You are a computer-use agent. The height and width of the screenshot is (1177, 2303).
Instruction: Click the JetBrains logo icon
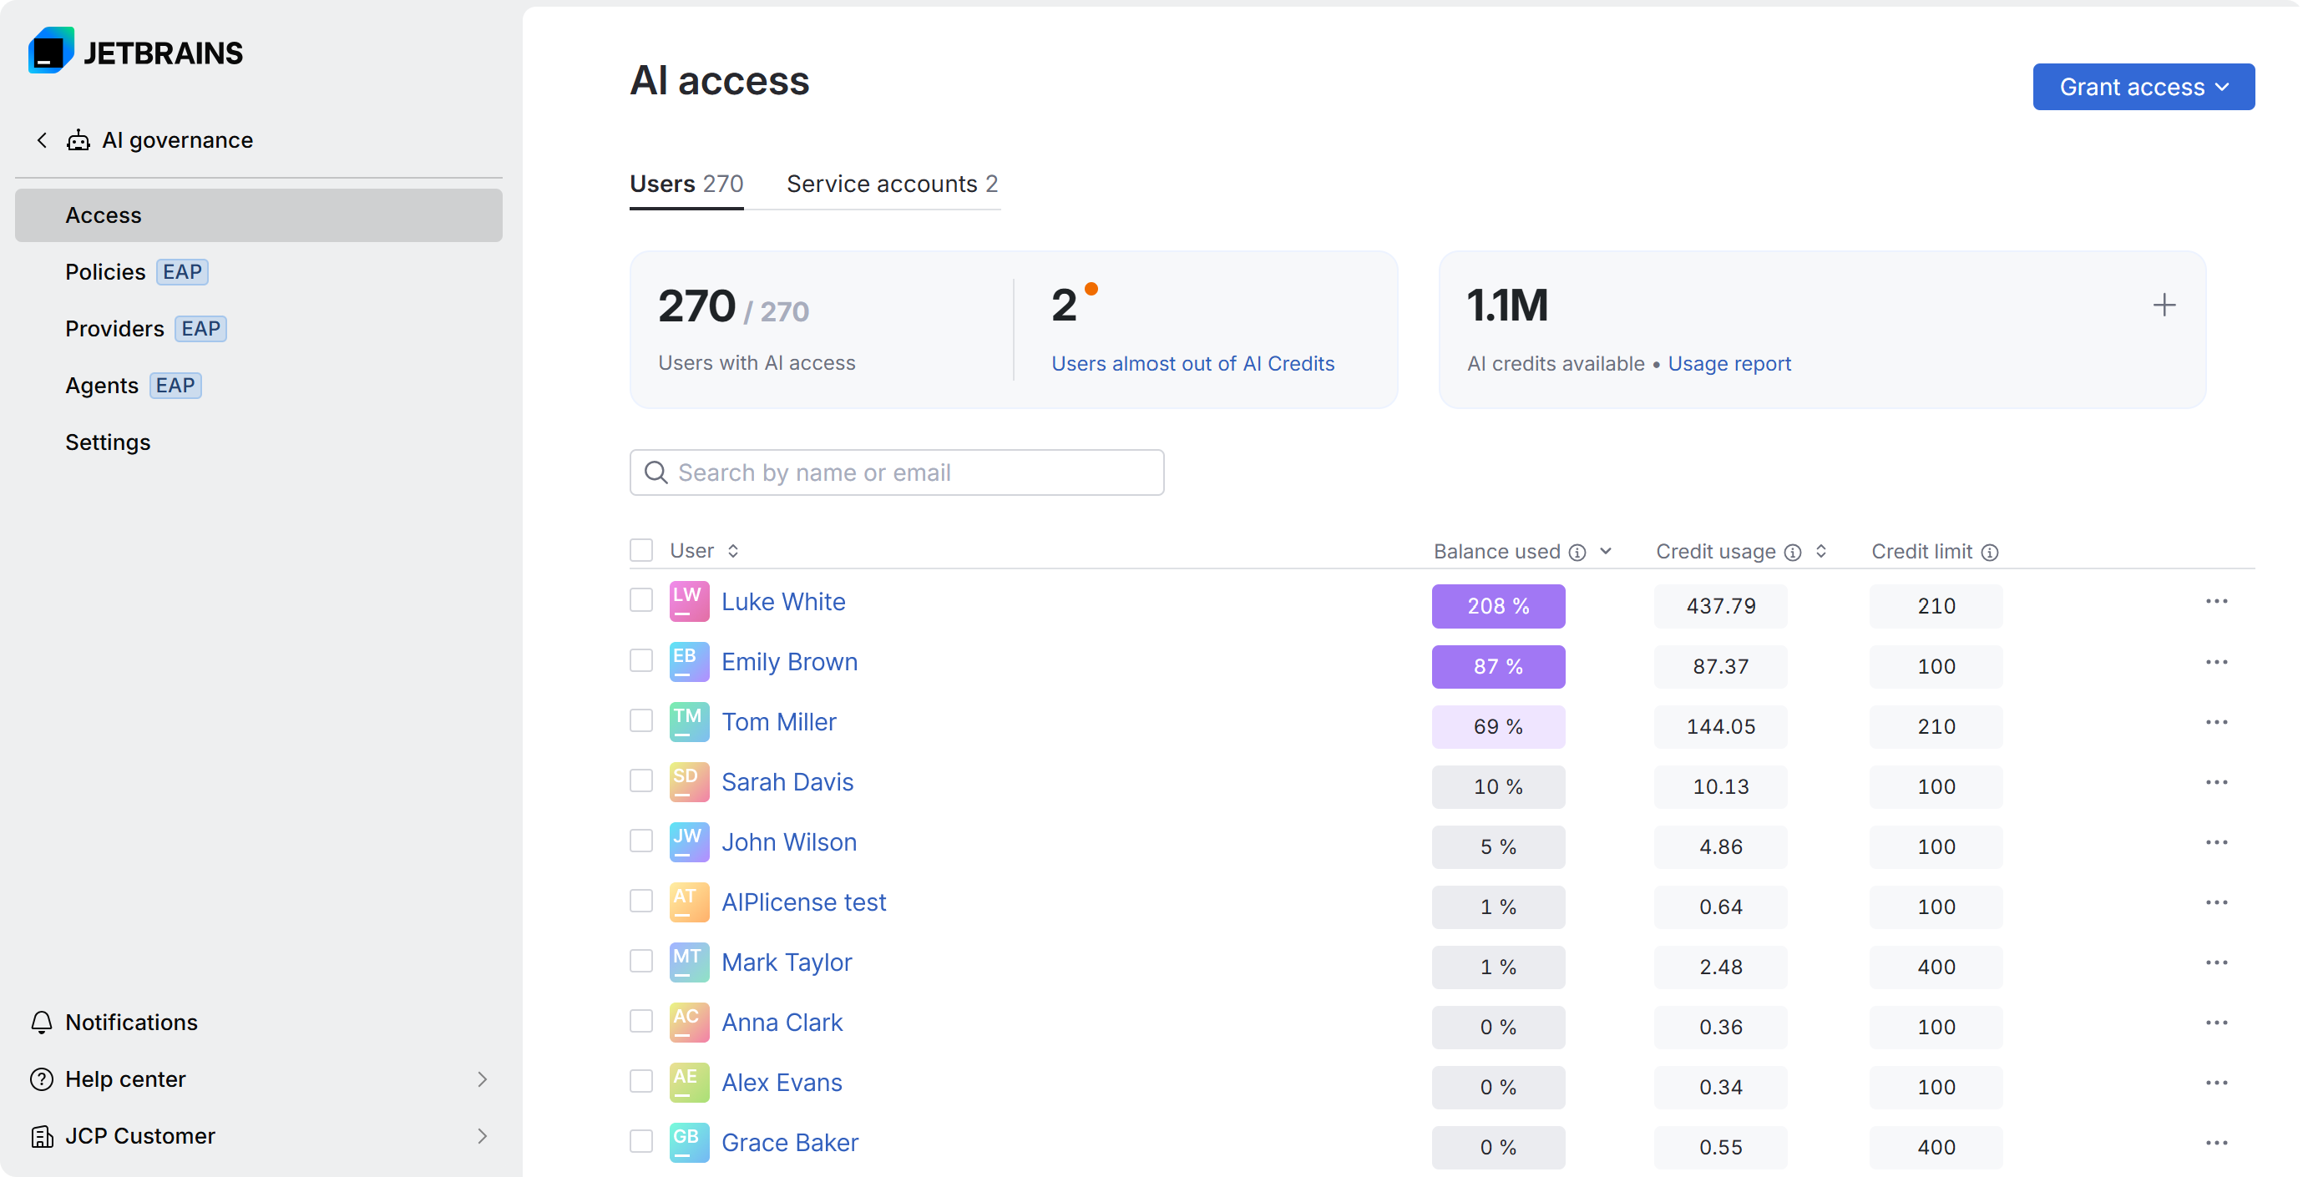51,51
